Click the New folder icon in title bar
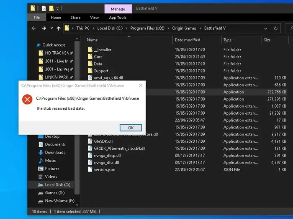Screen dimensions: 293x219 (51, 8)
